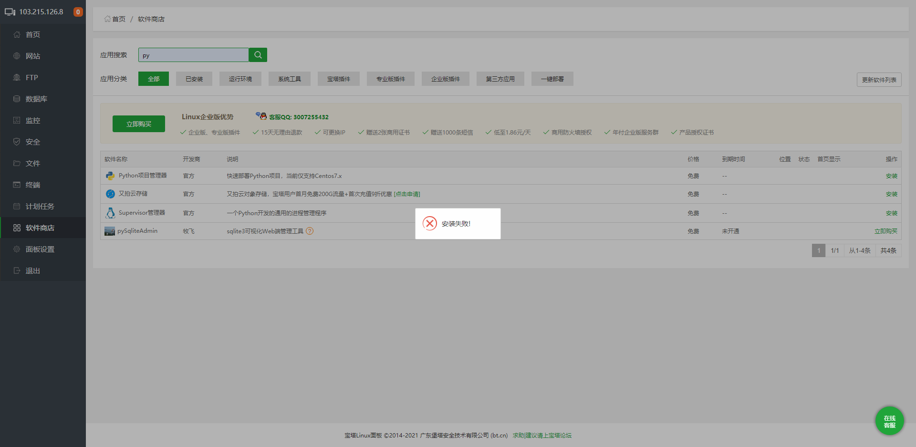Click the 求助|建议请上宝塔论坛 footer link
916x447 pixels.
click(x=542, y=436)
